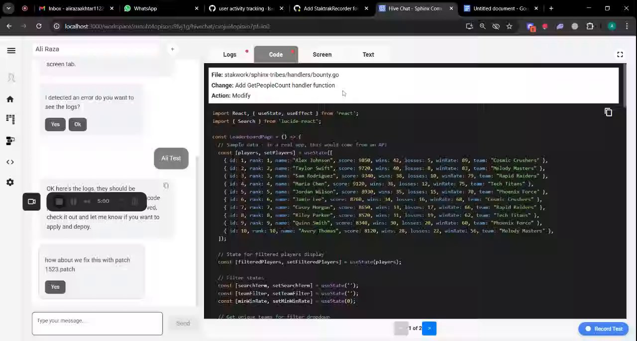Screen dimensions: 637x341
Task: Go to the home icon in the sidebar
Action: click(10, 99)
